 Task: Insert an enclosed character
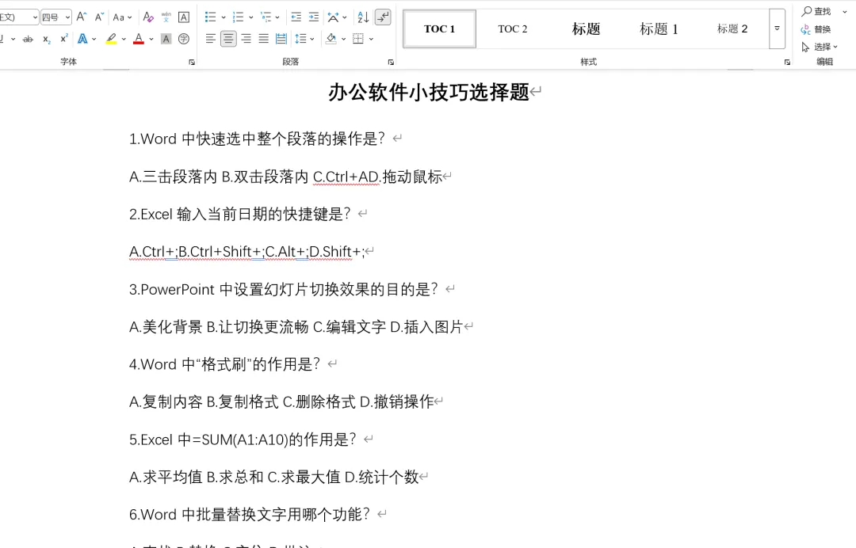click(x=184, y=39)
